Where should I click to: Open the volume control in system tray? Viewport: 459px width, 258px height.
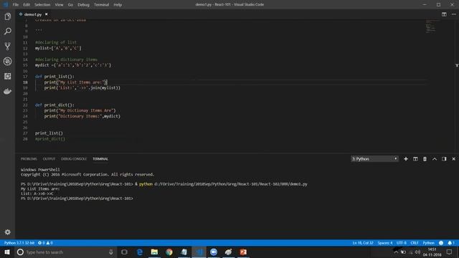(x=417, y=252)
